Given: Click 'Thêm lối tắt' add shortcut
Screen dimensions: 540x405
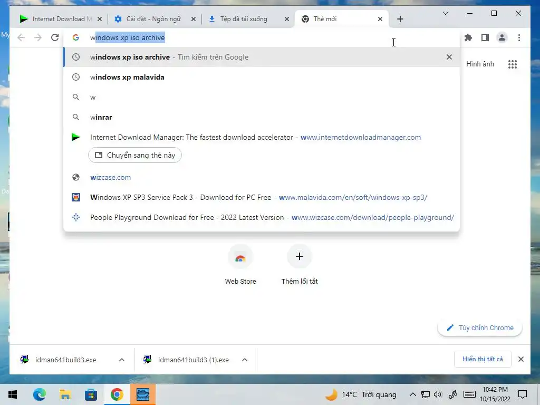Looking at the screenshot, I should coord(300,265).
